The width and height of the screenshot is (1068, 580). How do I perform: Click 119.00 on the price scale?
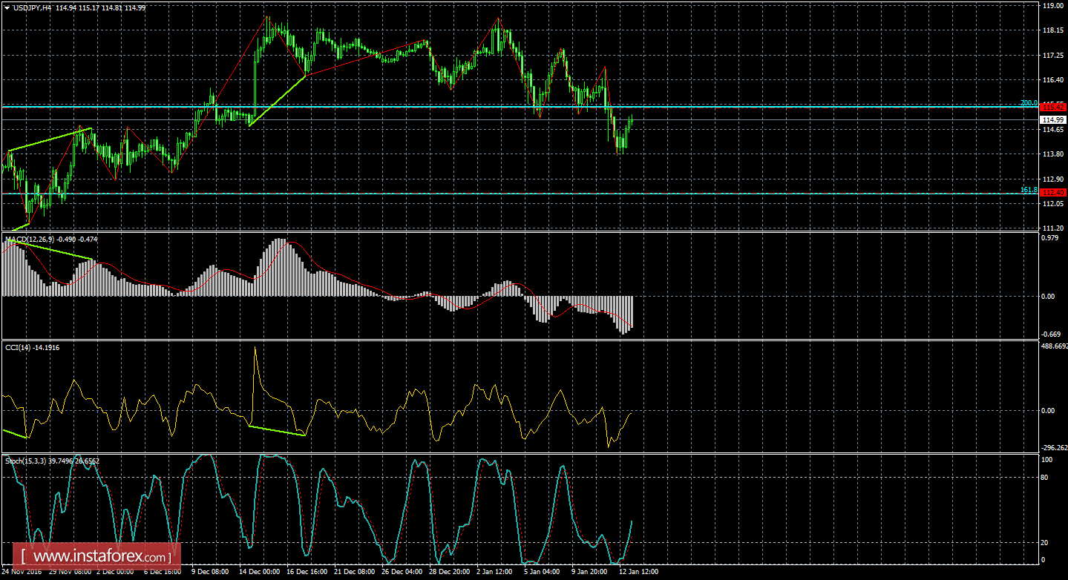coord(1053,6)
